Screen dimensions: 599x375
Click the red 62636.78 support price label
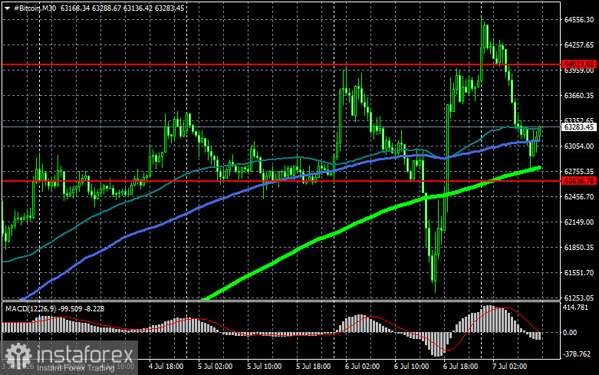[x=579, y=181]
